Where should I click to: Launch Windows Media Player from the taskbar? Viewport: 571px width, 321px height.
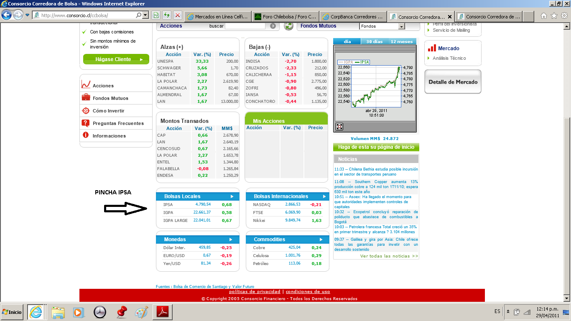pos(78,312)
